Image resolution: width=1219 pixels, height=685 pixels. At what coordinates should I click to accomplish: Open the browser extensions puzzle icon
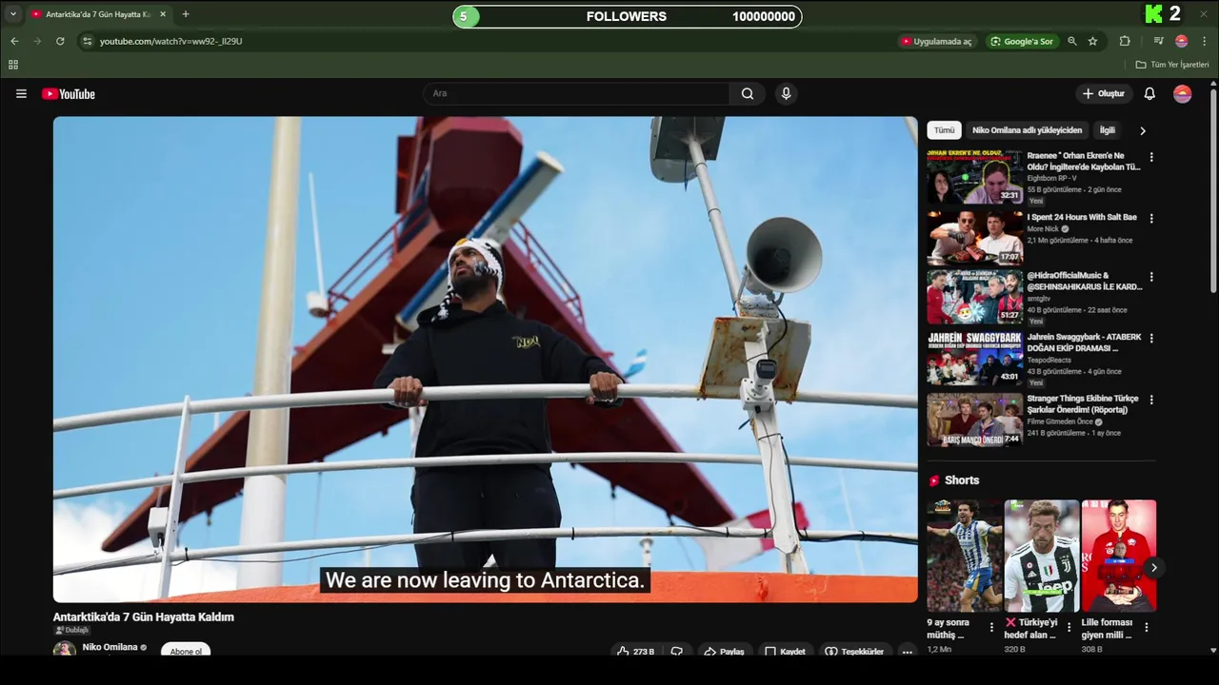(x=1125, y=41)
